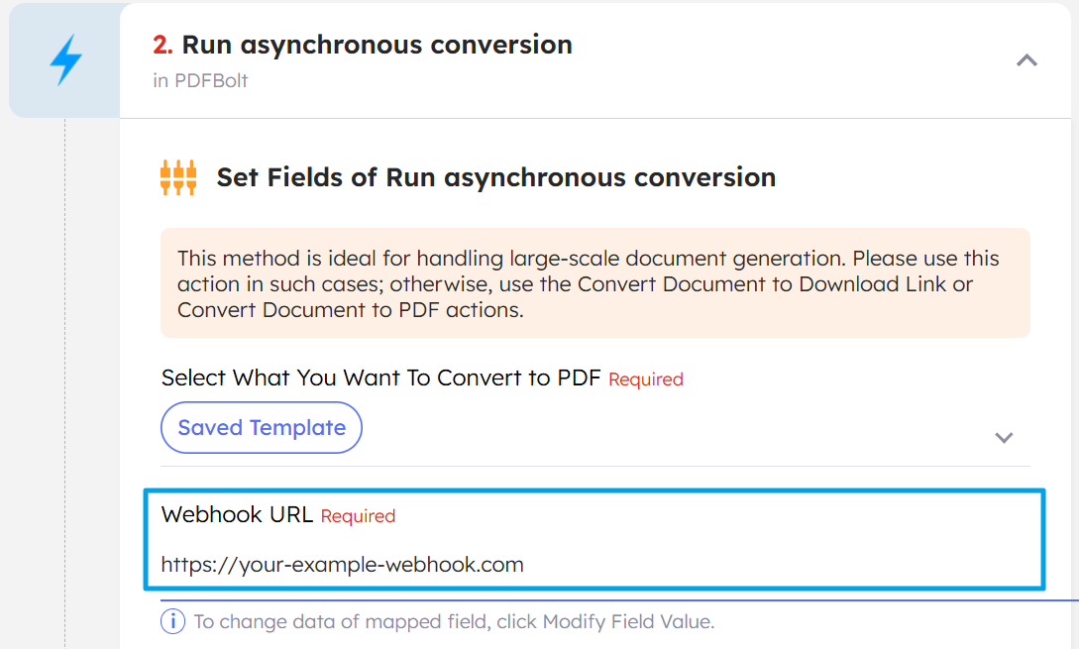Expand the conversion source dropdown arrow
This screenshot has width=1079, height=649.
point(1004,437)
